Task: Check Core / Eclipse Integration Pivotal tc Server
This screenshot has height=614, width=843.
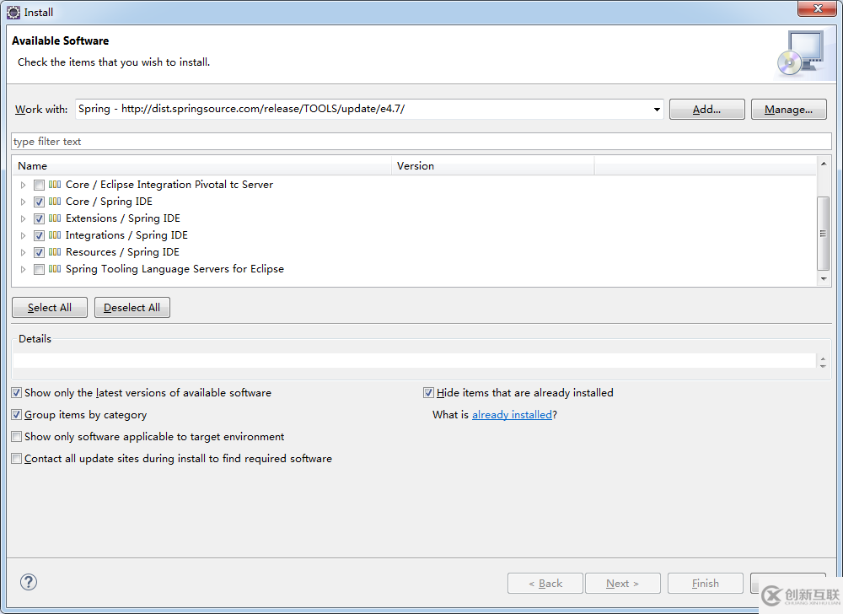Action: [x=39, y=185]
